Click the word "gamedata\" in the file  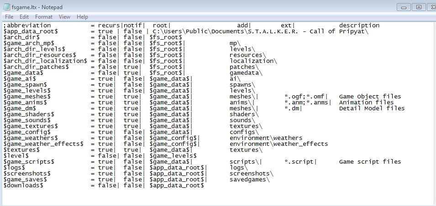click(246, 73)
